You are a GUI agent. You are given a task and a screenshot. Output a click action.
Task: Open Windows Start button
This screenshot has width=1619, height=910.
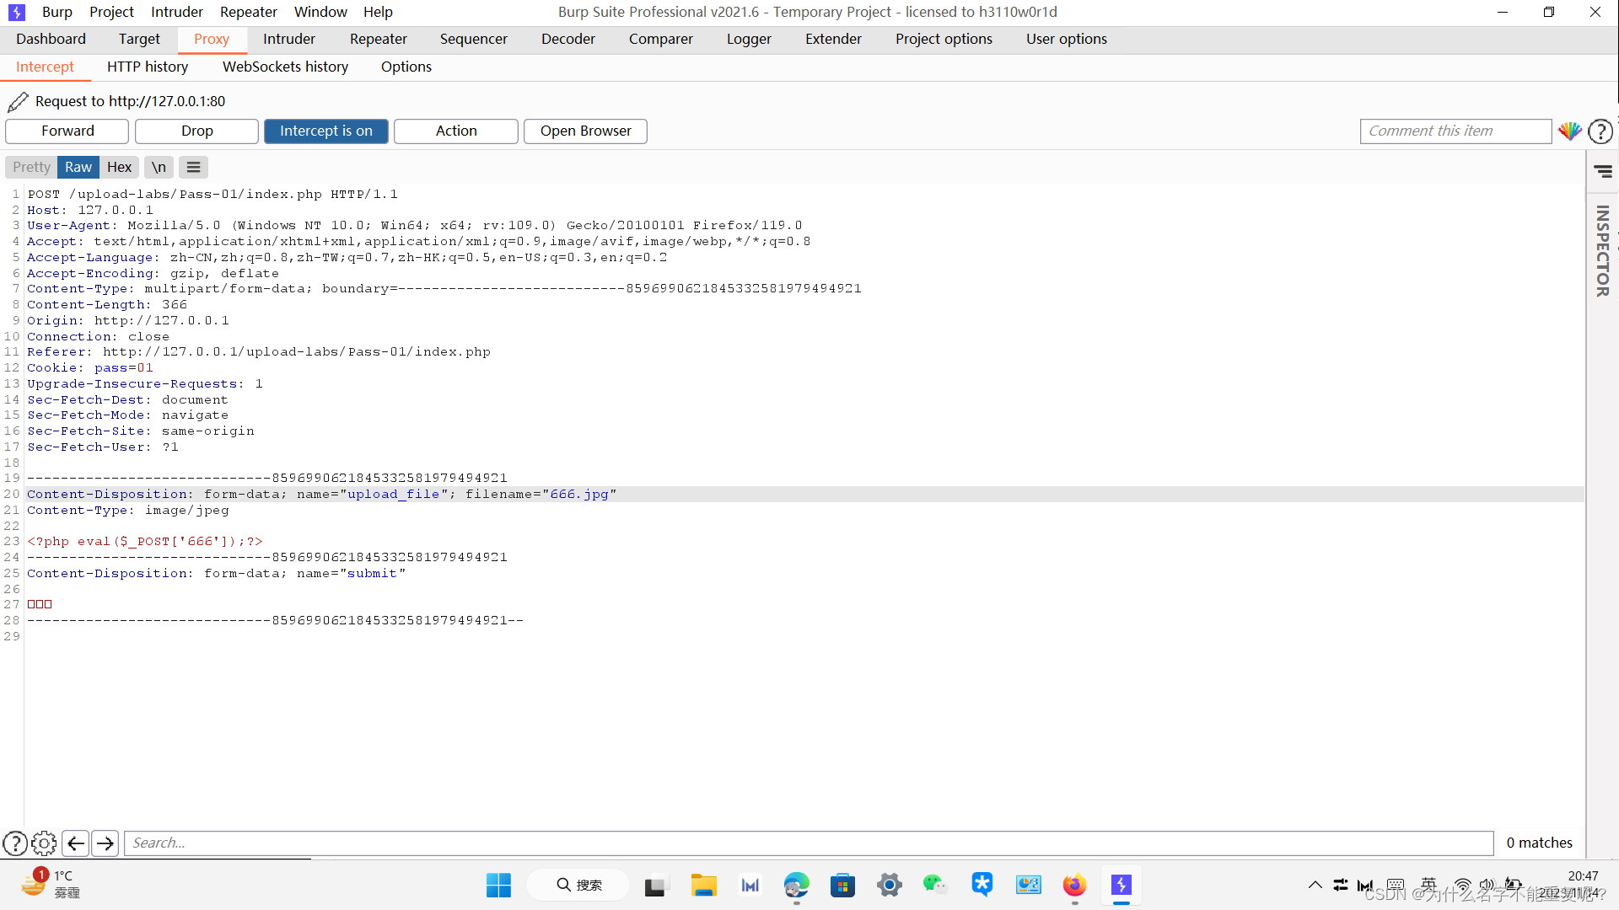coord(498,886)
